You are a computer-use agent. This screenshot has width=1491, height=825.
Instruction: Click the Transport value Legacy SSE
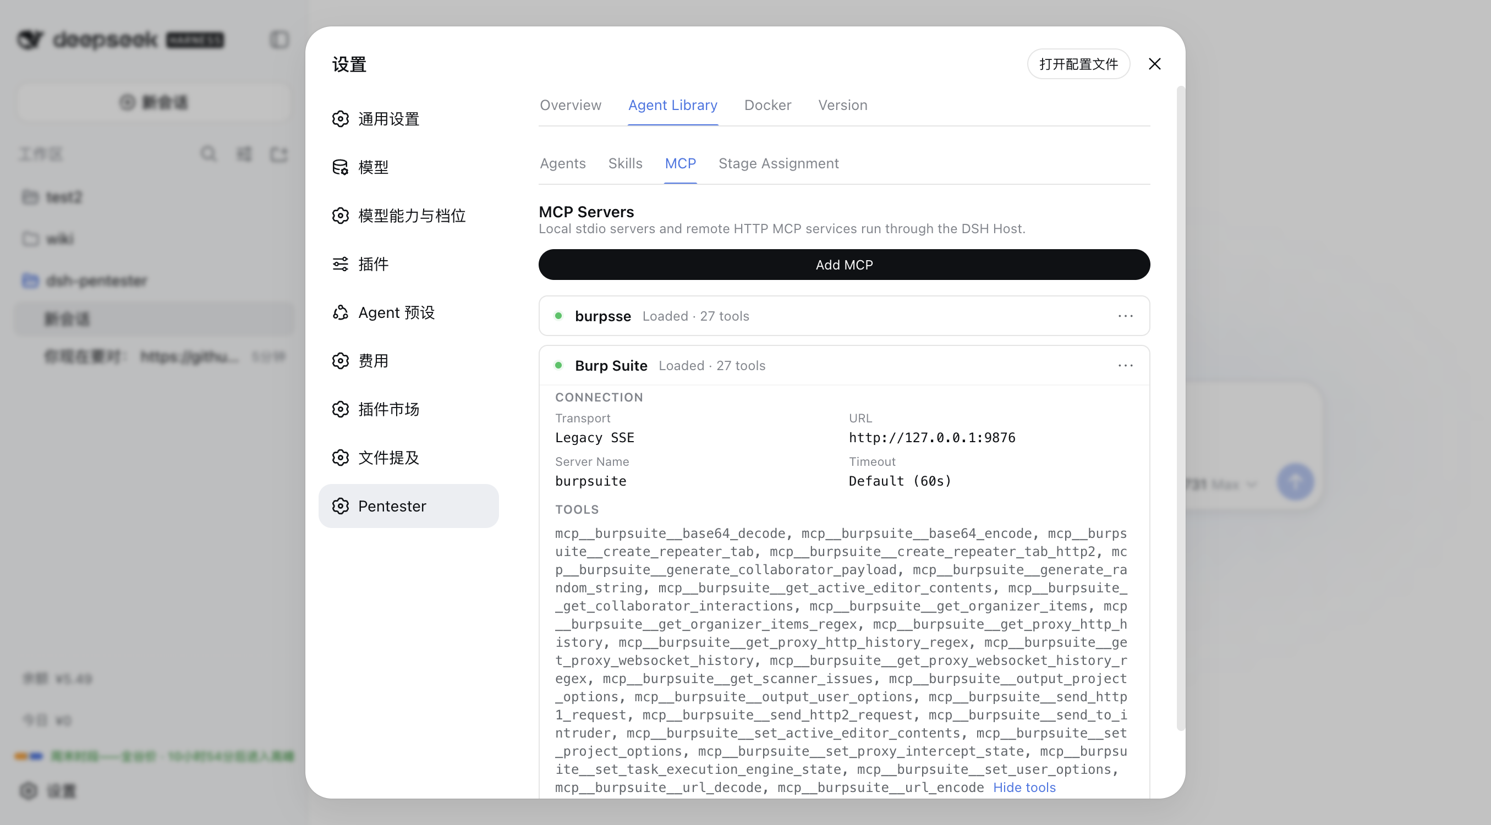coord(594,438)
